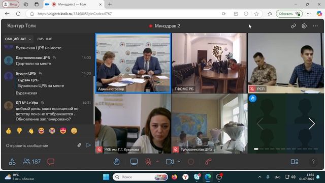Open conference settings gear icon
The height and width of the screenshot is (183, 325).
click(304, 26)
